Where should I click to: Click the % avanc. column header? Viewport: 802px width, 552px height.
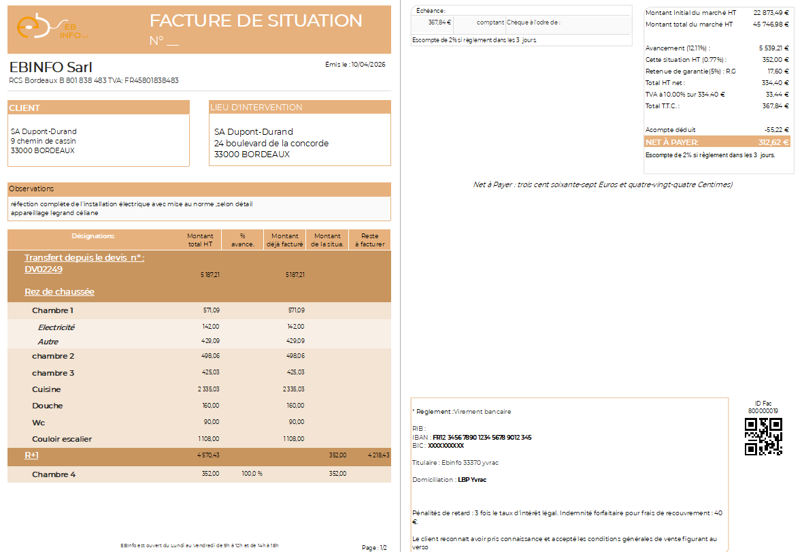pyautogui.click(x=242, y=240)
